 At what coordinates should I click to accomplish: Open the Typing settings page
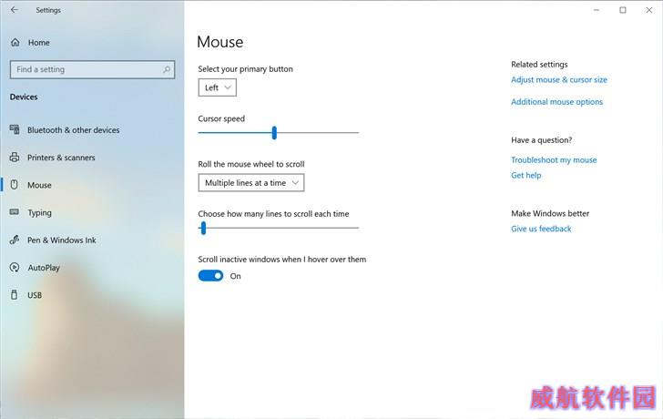pyautogui.click(x=39, y=212)
